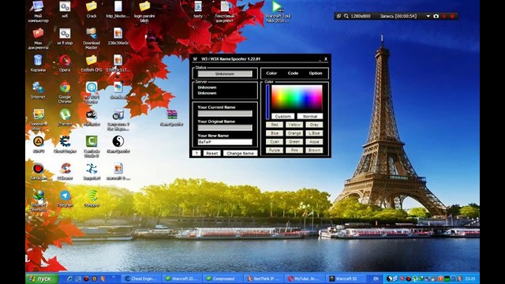This screenshot has height=284, width=505.
Task: Launch Camtasia Studio from the desktop
Action: 92,147
